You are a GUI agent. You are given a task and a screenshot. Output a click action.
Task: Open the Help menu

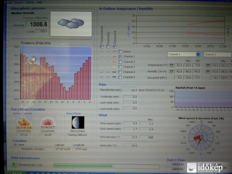coord(40,2)
